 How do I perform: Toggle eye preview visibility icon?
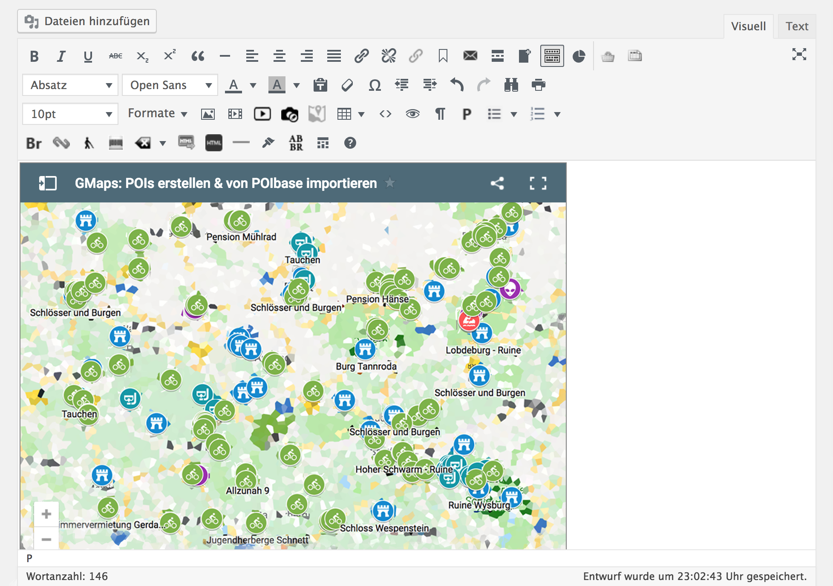412,114
